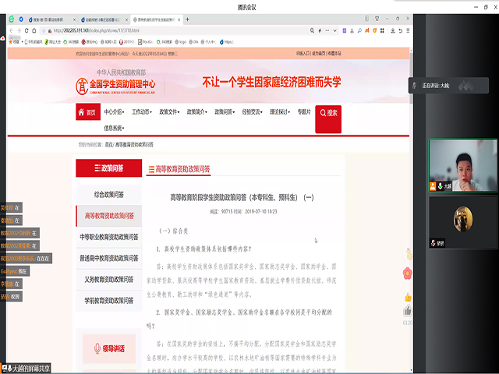Click the grey thumbs-up like button

(408, 311)
